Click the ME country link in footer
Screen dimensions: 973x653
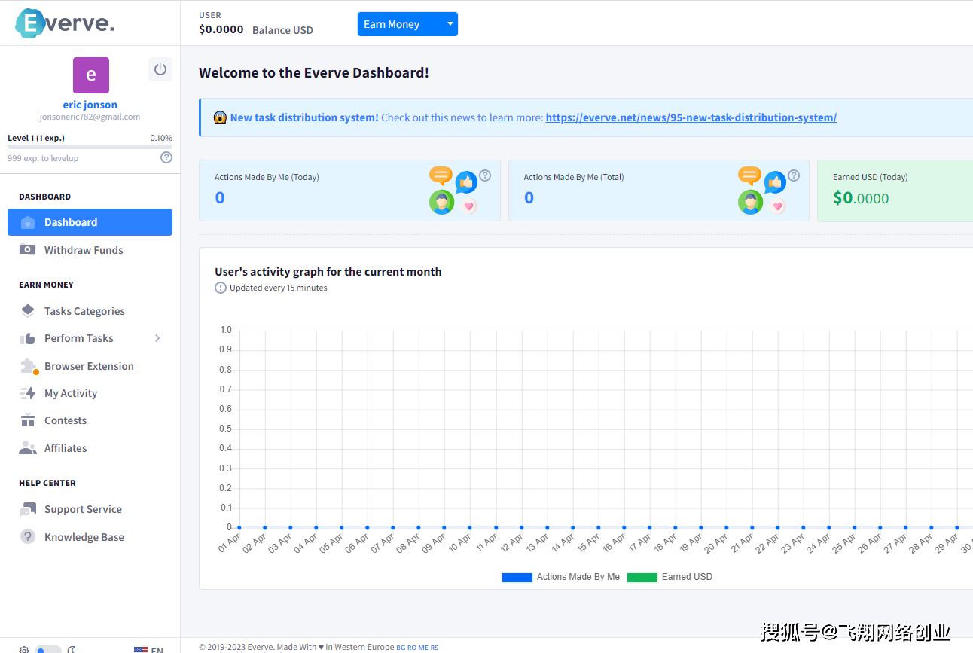pyautogui.click(x=423, y=648)
